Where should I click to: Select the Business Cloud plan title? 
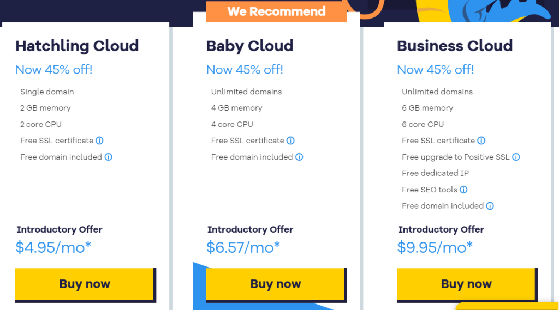click(x=455, y=46)
